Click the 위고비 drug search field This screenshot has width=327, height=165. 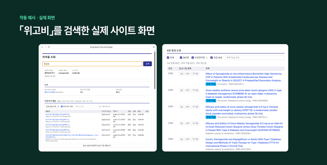pyautogui.click(x=92, y=64)
